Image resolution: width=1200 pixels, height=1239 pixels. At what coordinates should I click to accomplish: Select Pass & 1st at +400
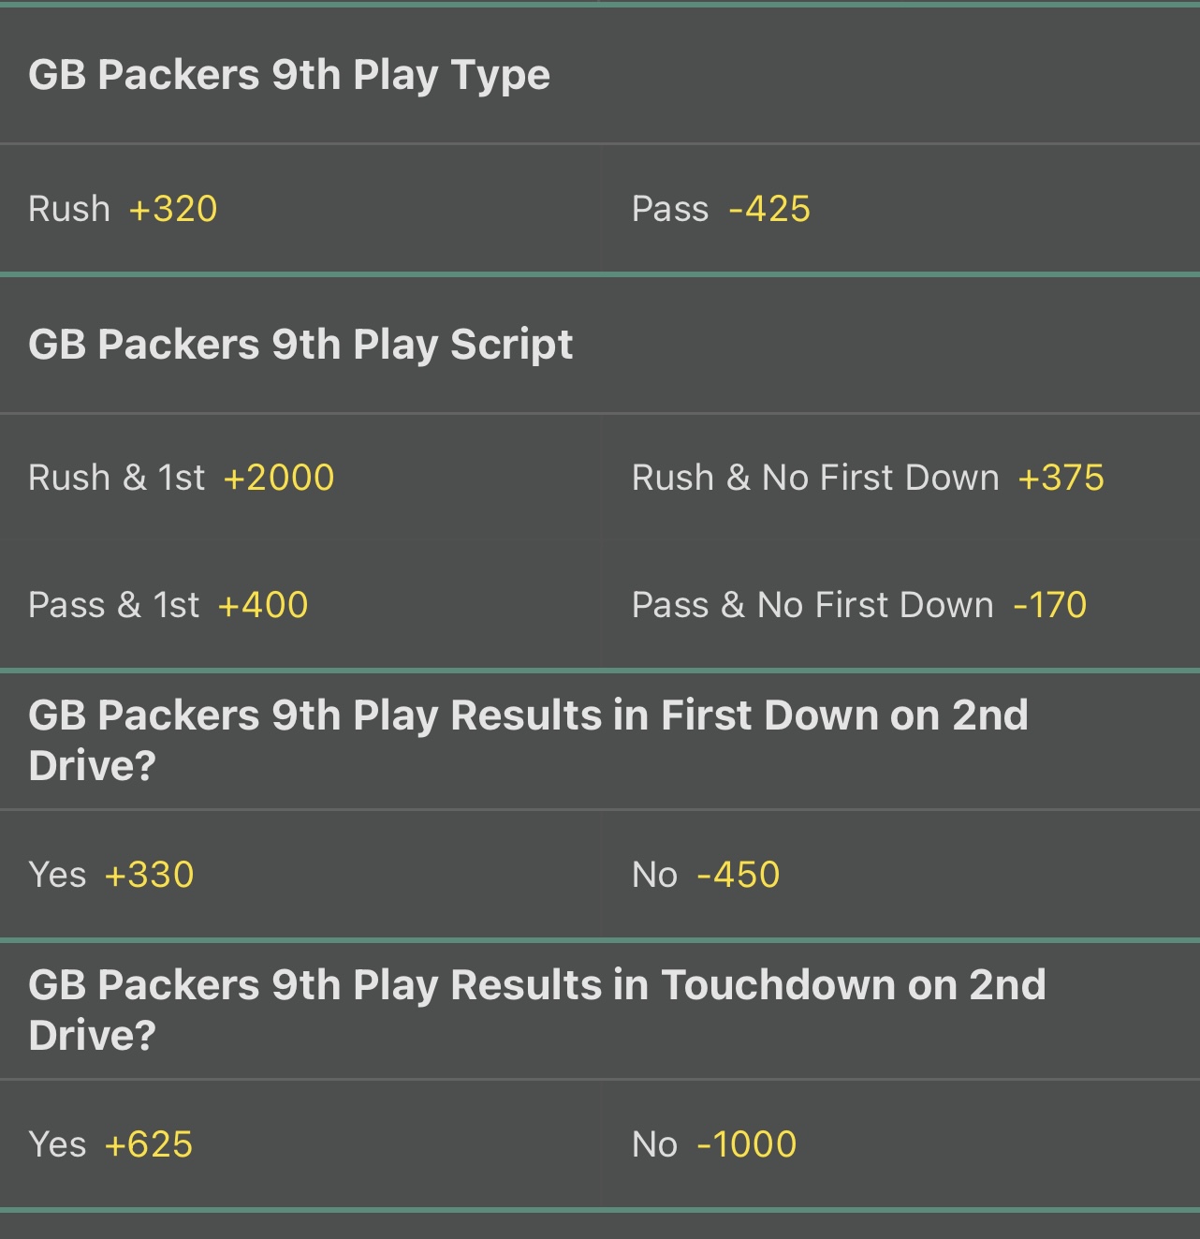coord(300,604)
